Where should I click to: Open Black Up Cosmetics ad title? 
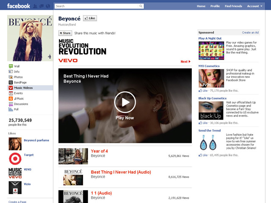tap(213, 98)
